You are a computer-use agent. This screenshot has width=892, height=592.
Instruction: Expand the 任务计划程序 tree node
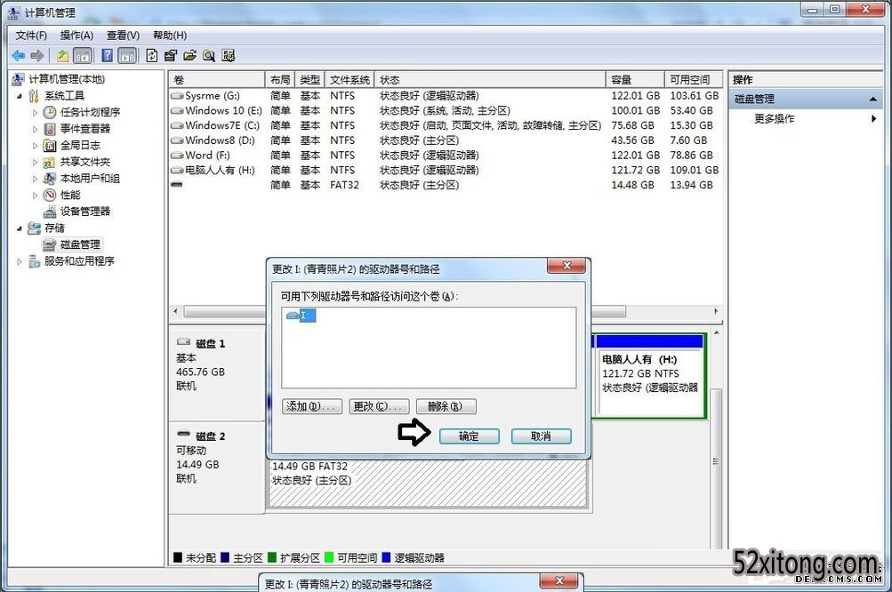click(x=36, y=113)
